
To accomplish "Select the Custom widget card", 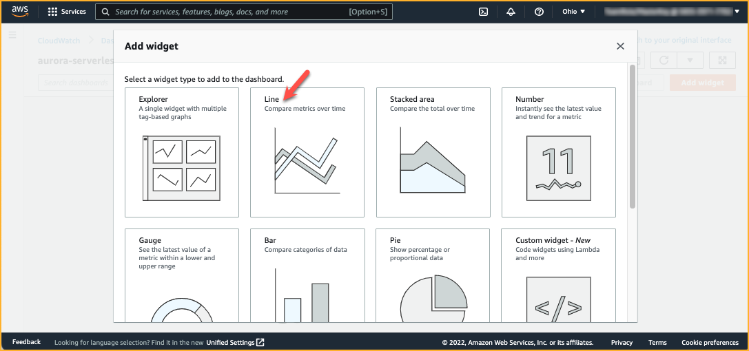I will click(x=558, y=275).
